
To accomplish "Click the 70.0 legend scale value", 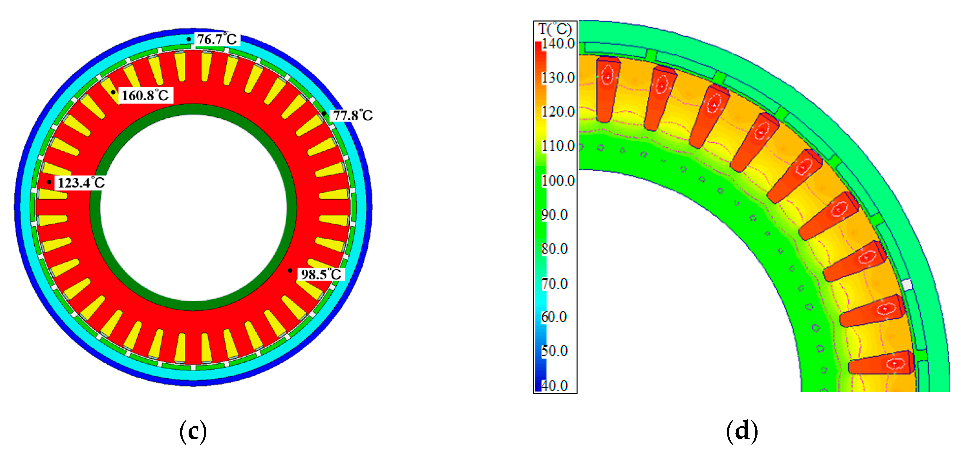I will [x=555, y=284].
